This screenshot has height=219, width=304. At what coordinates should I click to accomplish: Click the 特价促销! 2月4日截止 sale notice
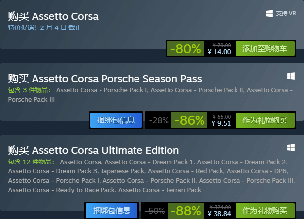click(x=45, y=27)
